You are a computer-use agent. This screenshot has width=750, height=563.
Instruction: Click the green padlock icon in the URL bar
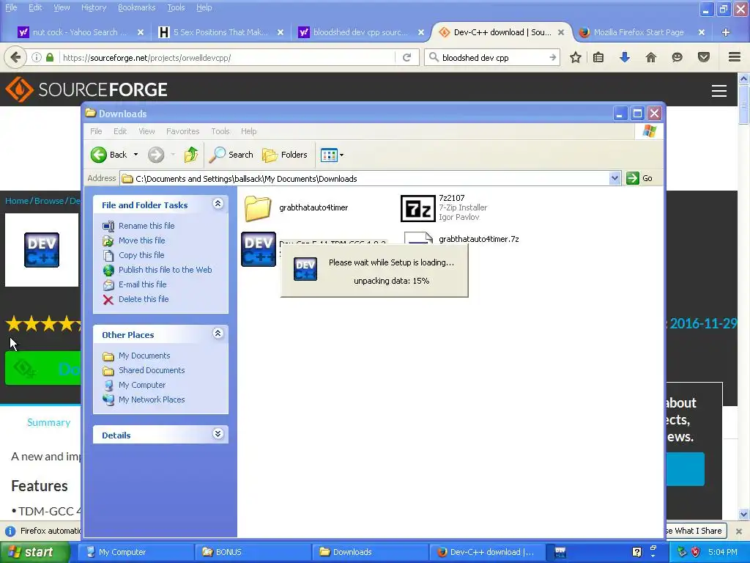[50, 58]
